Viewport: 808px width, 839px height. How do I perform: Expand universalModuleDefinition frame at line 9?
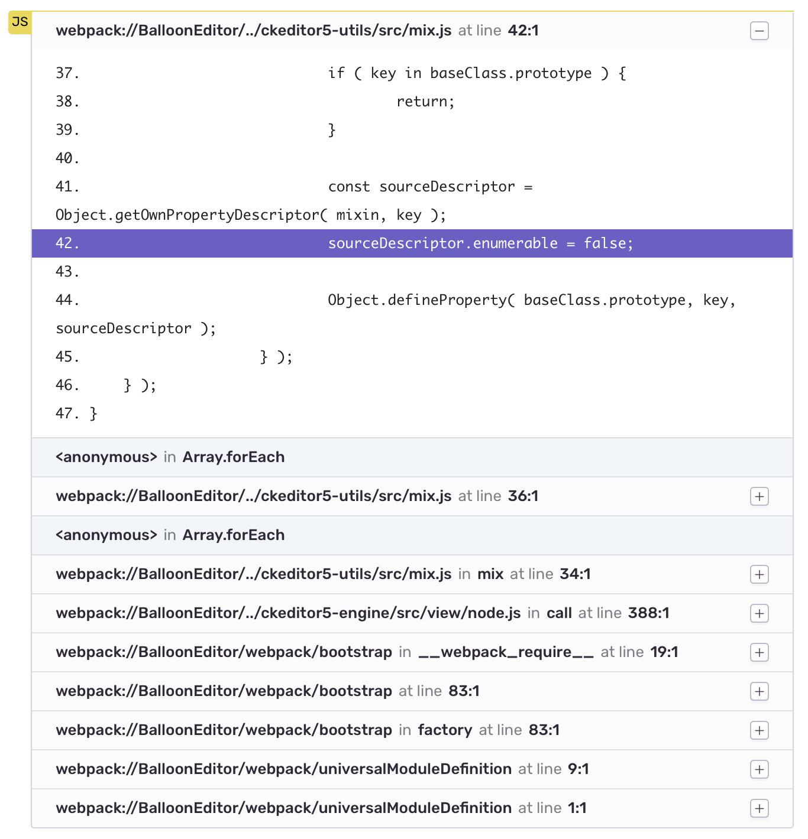coord(759,769)
